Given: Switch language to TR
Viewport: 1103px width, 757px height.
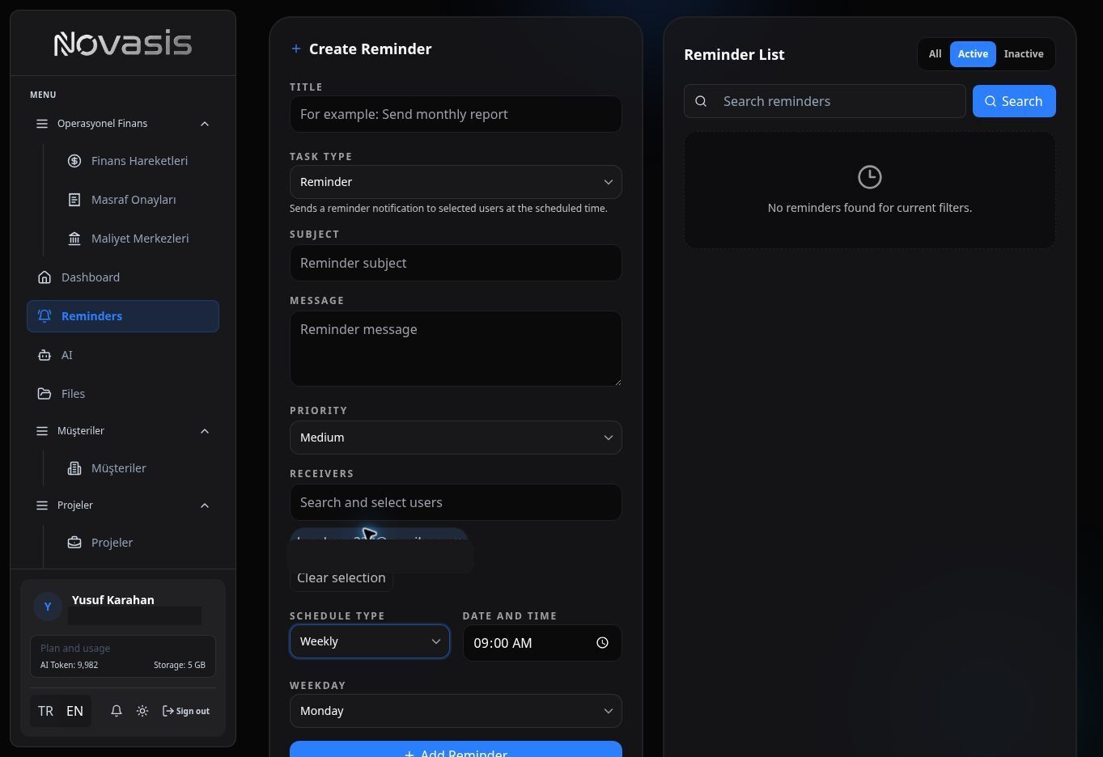Looking at the screenshot, I should [45, 711].
